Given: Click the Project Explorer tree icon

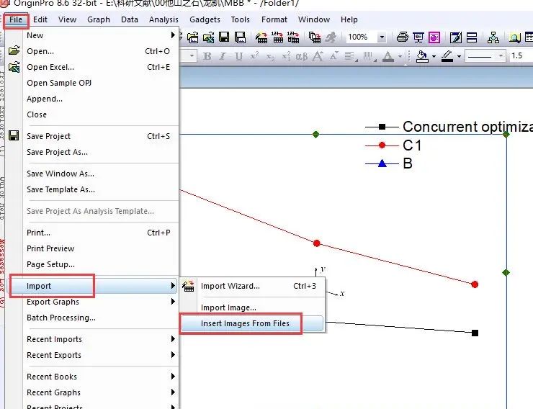Looking at the screenshot, I should pos(493,37).
